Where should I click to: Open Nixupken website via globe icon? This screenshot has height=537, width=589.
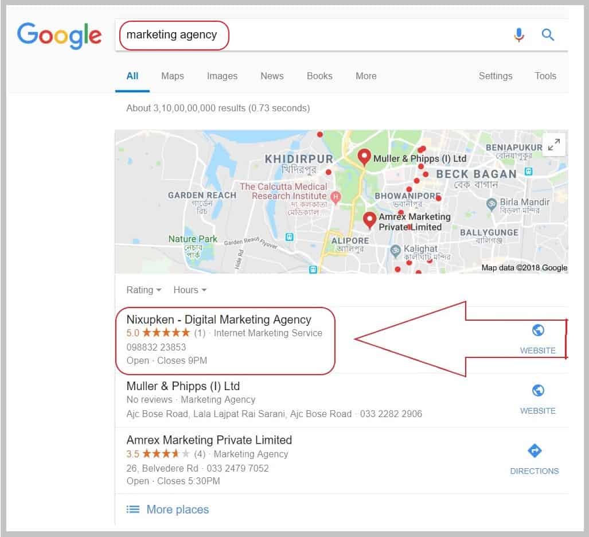pos(538,330)
